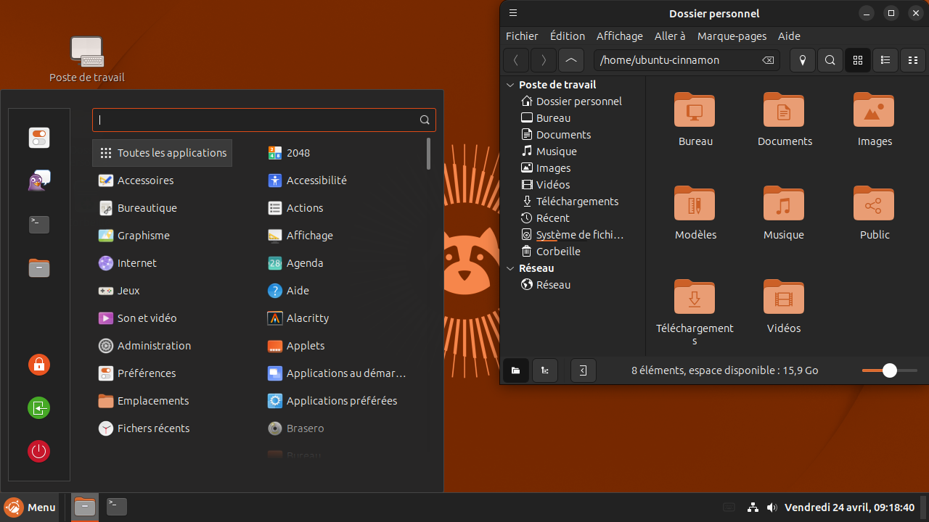
Task: Open the Marque-pages menu
Action: coord(732,36)
